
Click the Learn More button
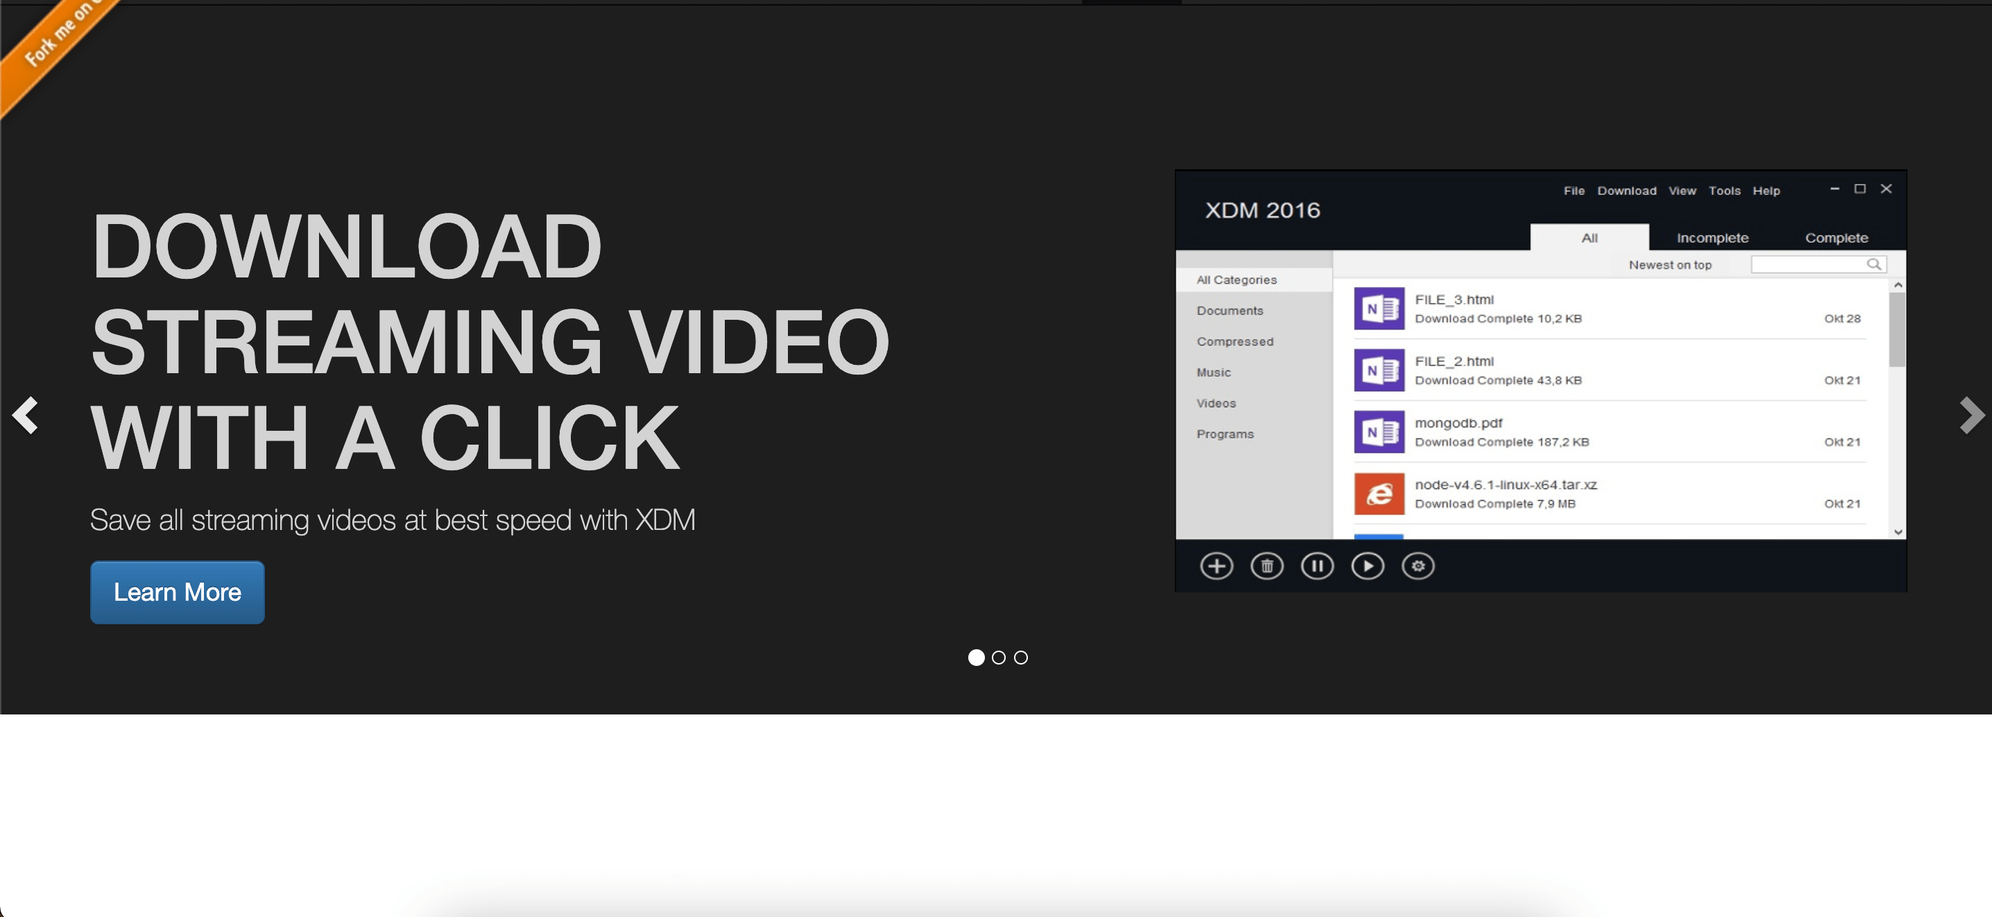[178, 592]
